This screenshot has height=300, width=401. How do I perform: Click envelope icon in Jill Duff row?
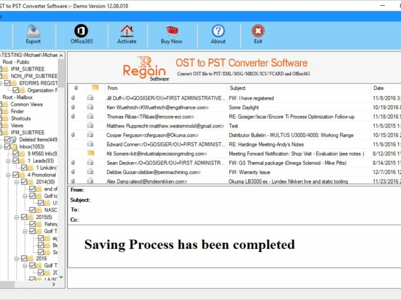coord(90,97)
